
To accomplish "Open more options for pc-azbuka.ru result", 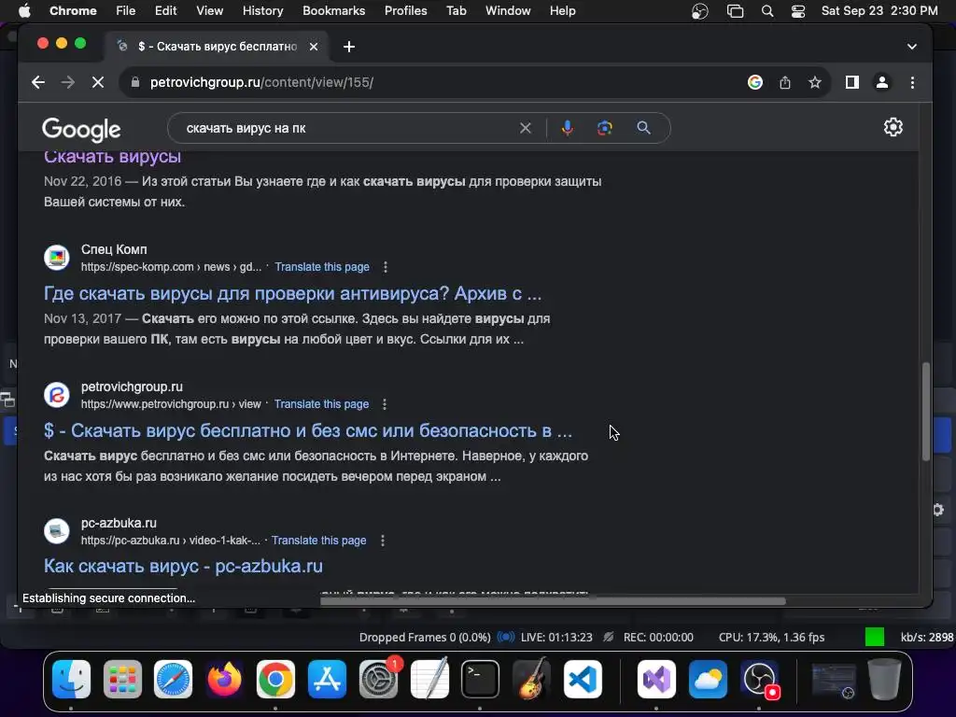I will pyautogui.click(x=382, y=541).
